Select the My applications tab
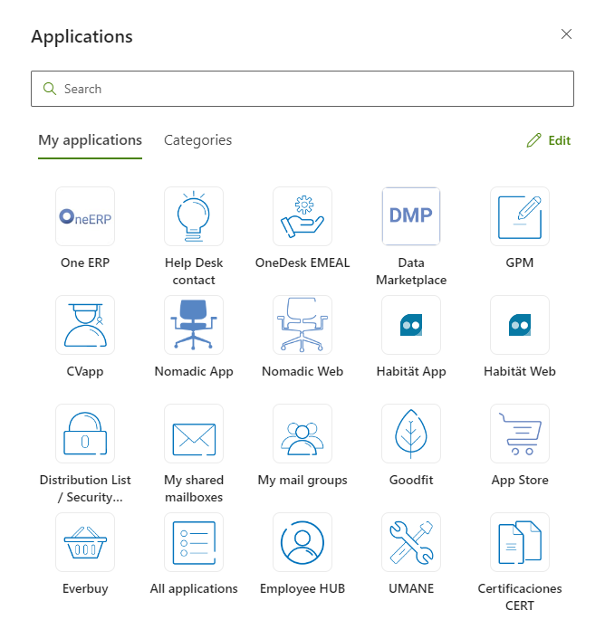This screenshot has width=605, height=620. point(90,140)
